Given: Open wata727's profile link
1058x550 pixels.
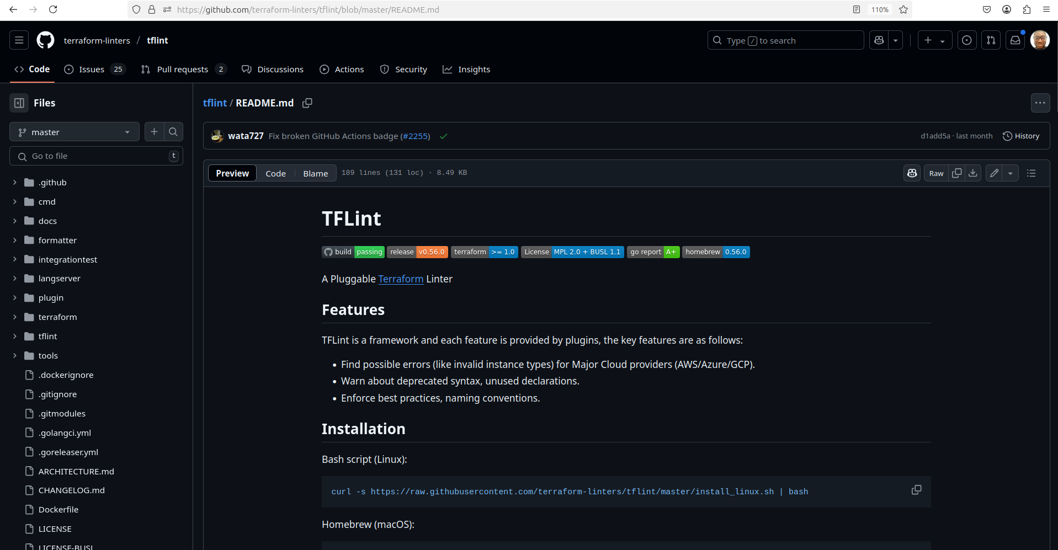Looking at the screenshot, I should pyautogui.click(x=246, y=136).
